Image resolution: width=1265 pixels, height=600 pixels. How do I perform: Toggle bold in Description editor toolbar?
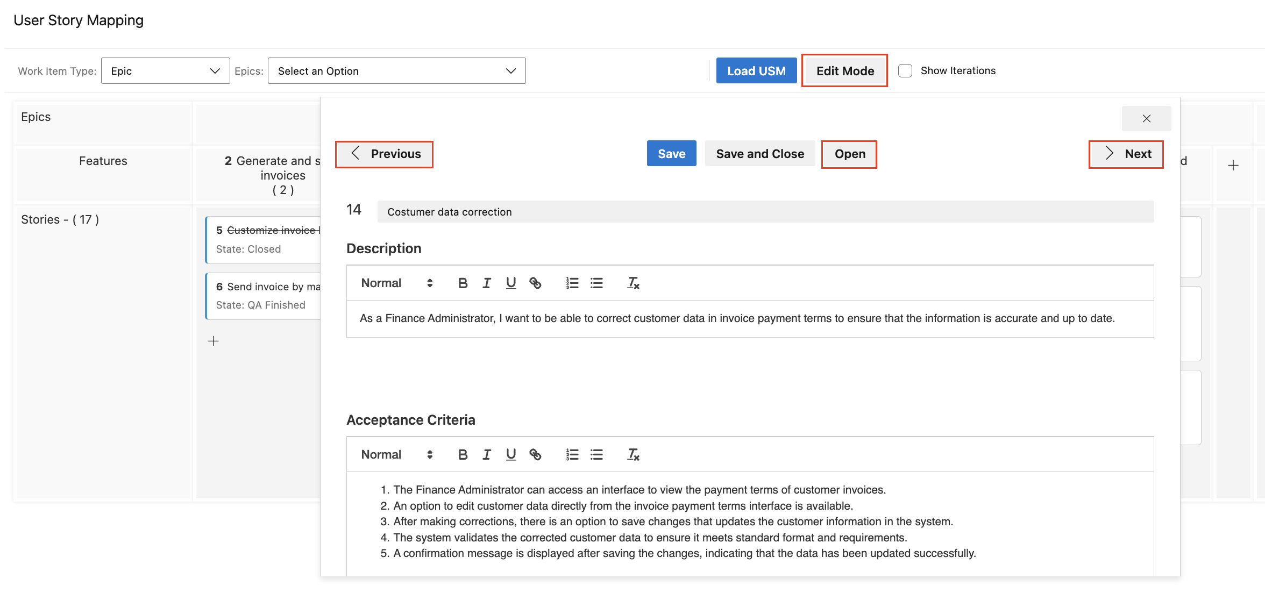463,283
